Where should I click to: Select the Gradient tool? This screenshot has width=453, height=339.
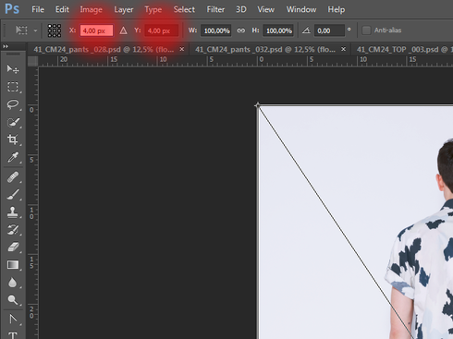pyautogui.click(x=13, y=265)
